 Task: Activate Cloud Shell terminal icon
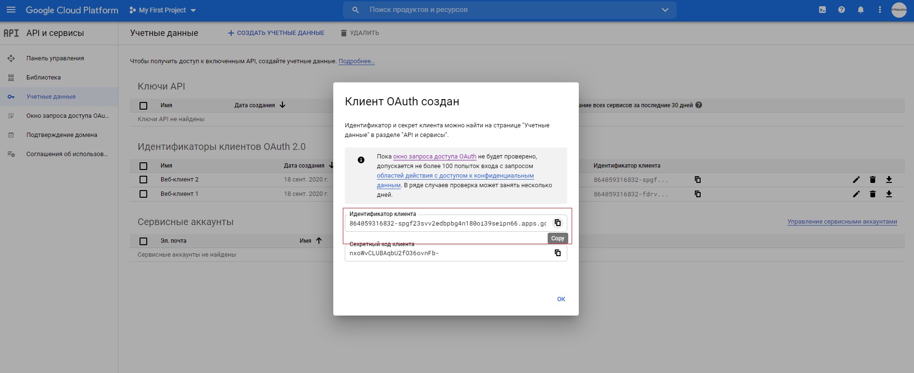pyautogui.click(x=822, y=10)
